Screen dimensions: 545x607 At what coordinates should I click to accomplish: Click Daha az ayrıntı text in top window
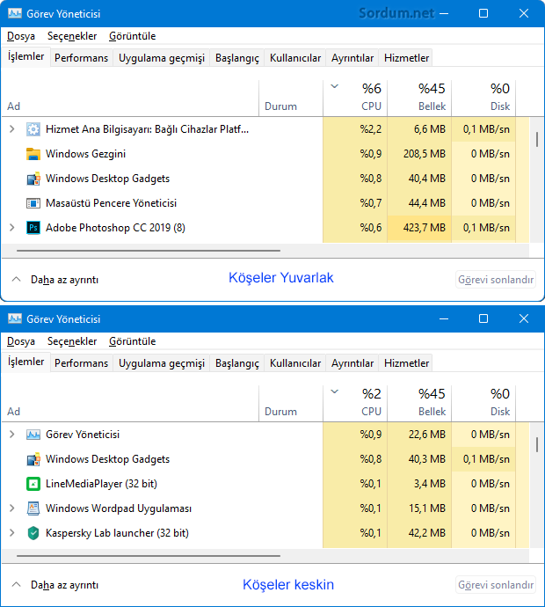64,280
